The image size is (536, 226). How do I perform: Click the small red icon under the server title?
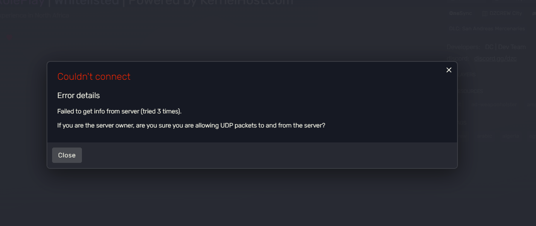[9, 38]
